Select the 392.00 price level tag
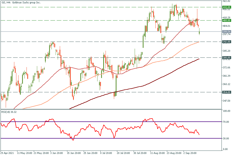Viewport: 234px width, 156px height. click(227, 42)
